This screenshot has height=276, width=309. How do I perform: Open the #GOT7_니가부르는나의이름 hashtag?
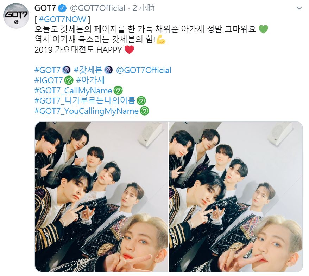(x=85, y=101)
